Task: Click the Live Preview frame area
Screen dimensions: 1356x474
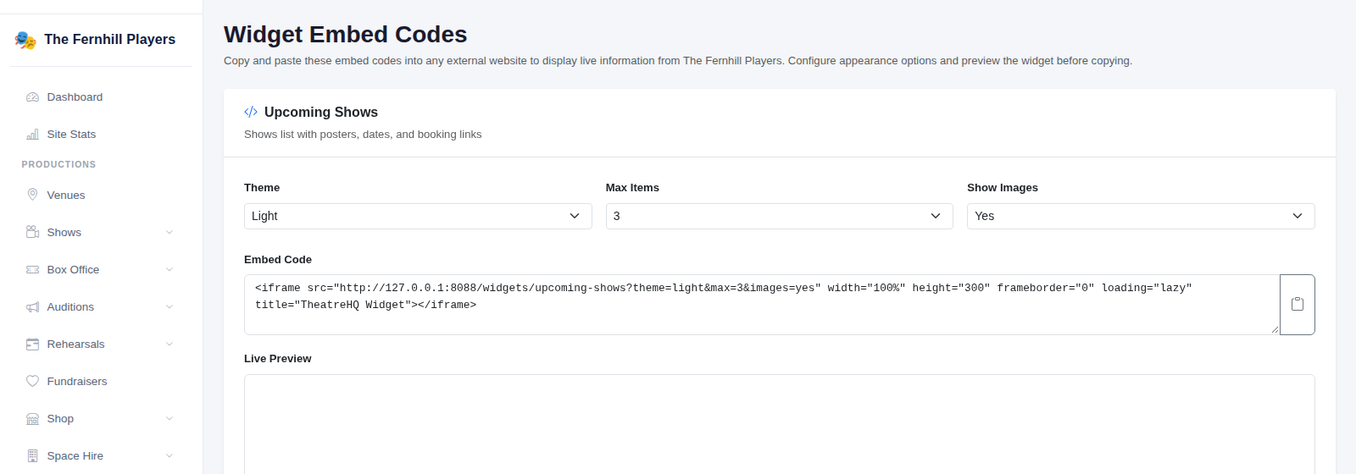Action: tap(780, 424)
